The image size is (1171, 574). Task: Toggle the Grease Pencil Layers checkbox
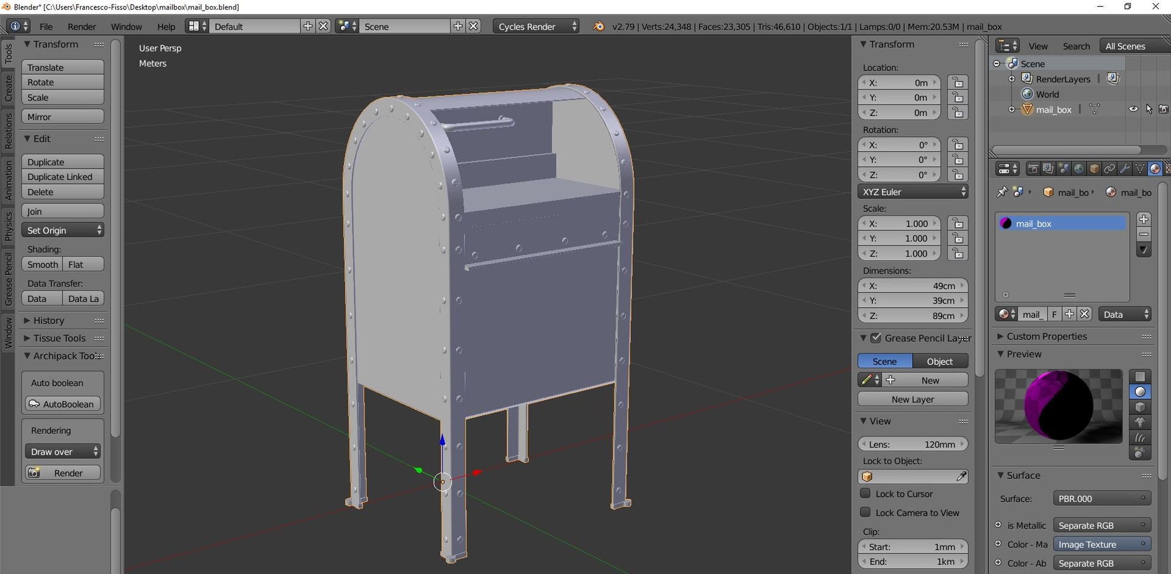coord(876,338)
